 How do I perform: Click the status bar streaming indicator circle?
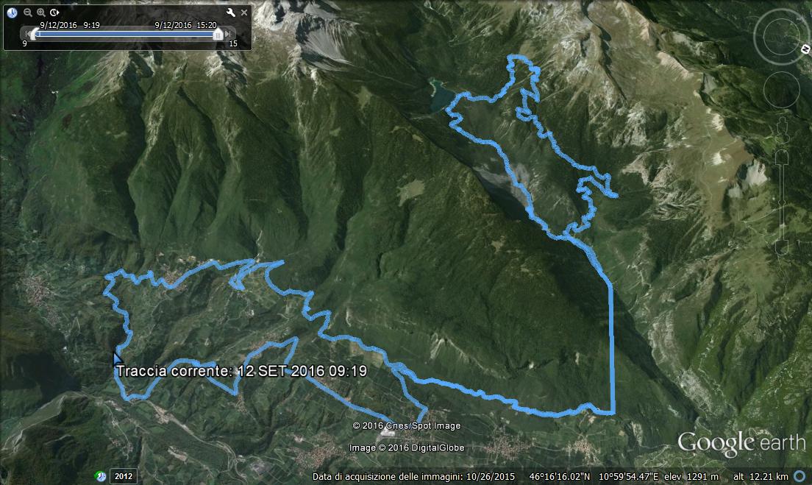tap(799, 475)
